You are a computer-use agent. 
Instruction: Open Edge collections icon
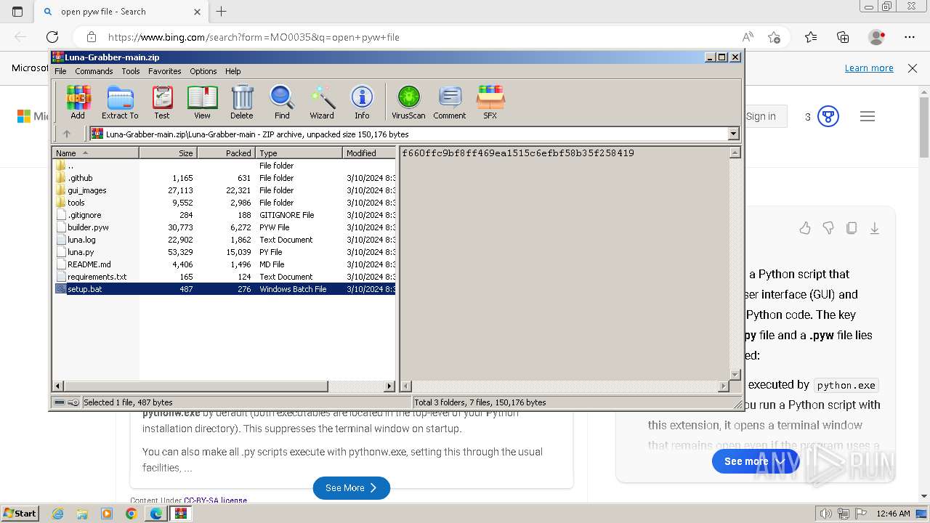tap(843, 37)
